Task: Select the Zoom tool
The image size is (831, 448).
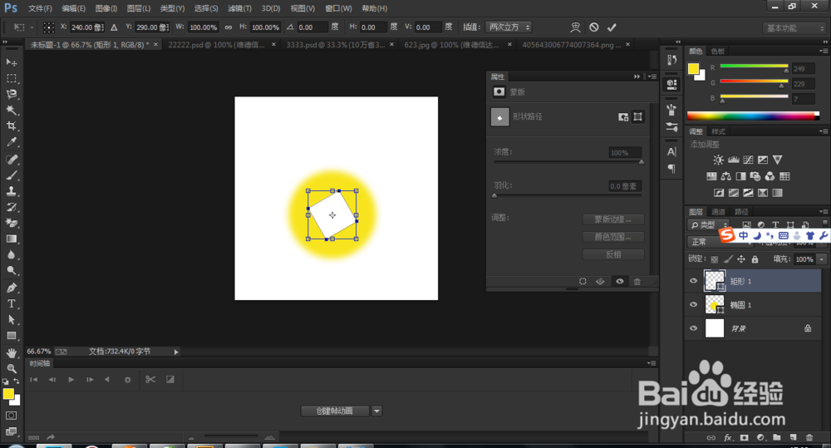Action: [11, 368]
